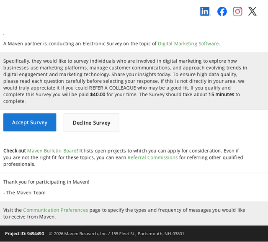The height and width of the screenshot is (242, 268).
Task: Click 'to receive from Maven.' footer text
Action: coord(30,217)
